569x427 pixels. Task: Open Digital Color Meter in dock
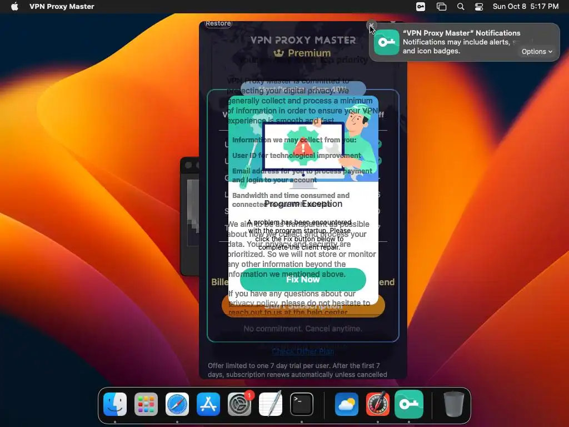tap(378, 404)
